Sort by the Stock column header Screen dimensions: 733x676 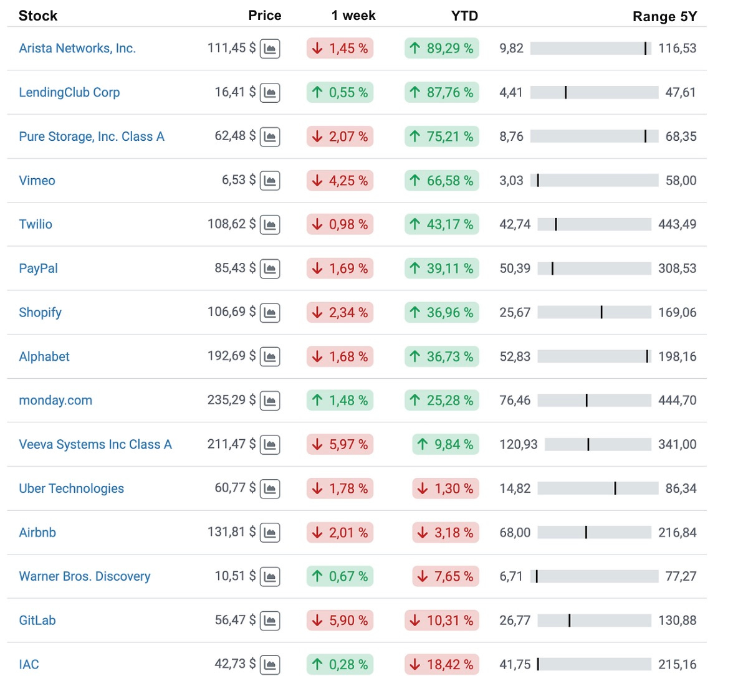tap(38, 16)
